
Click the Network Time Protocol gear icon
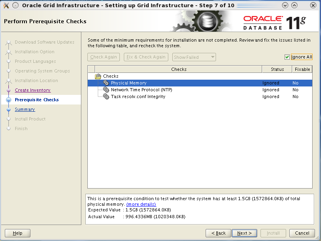point(106,89)
